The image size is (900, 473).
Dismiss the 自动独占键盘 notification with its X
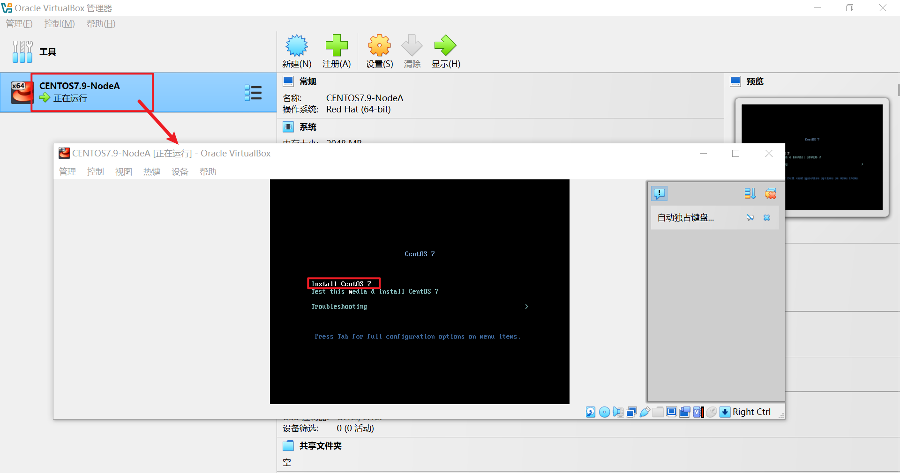point(767,218)
